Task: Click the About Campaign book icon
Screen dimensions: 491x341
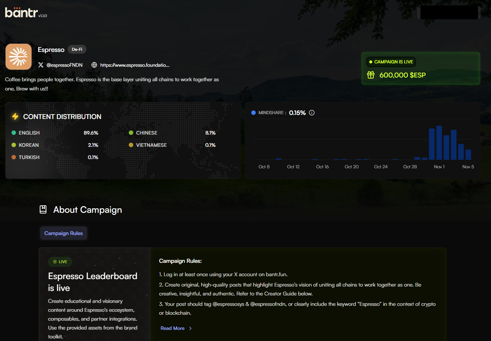Action: [x=43, y=210]
